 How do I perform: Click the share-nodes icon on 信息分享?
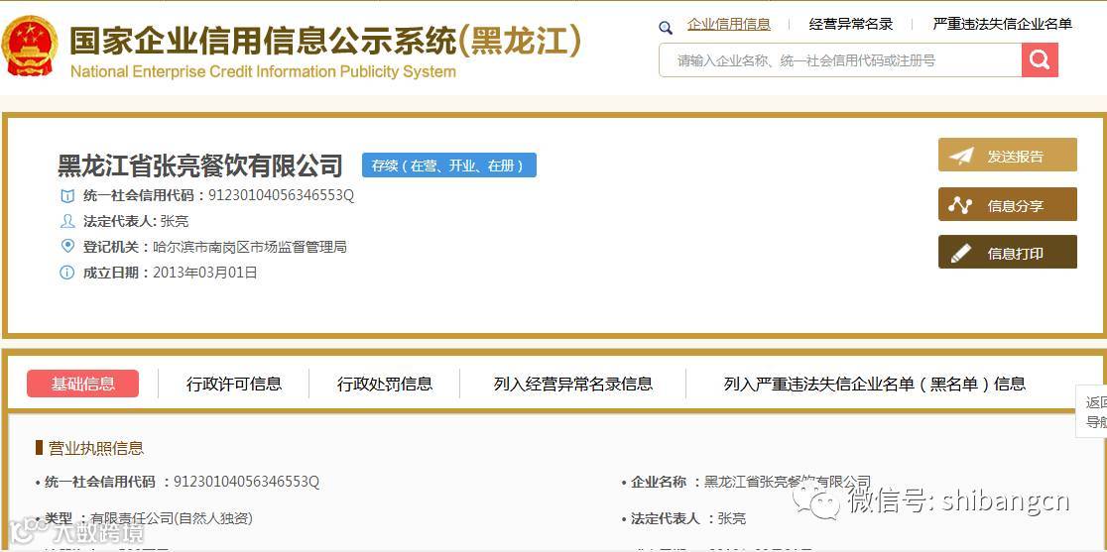[960, 205]
